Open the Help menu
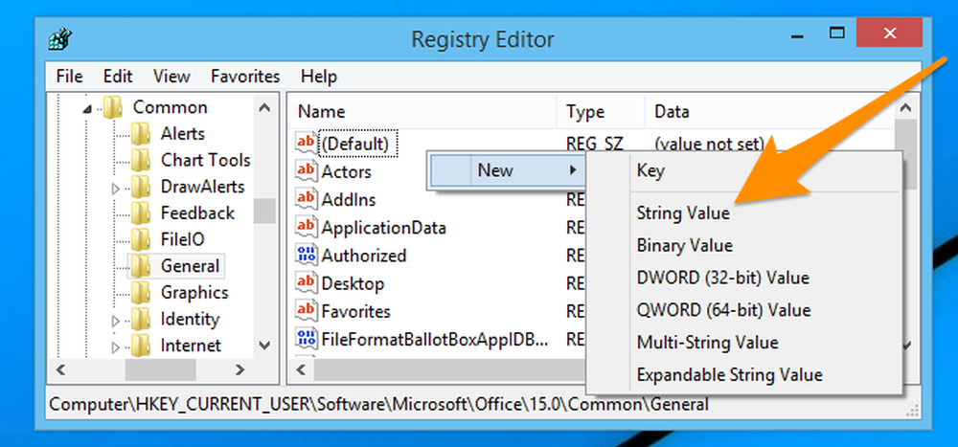 click(319, 77)
